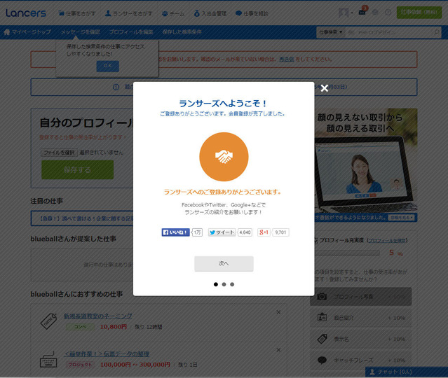Click the profile completeness progress bar
This screenshot has width=448, height=378.
(x=347, y=253)
